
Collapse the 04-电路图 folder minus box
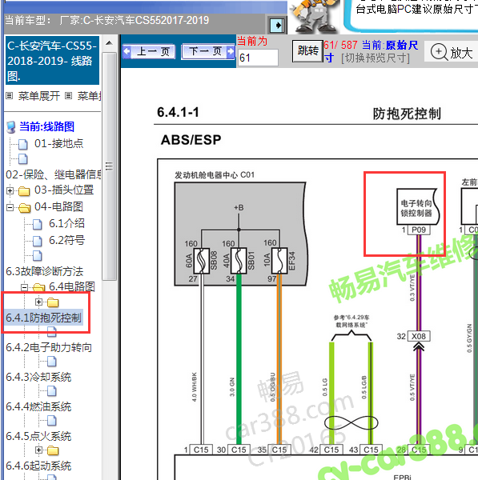click(x=10, y=207)
